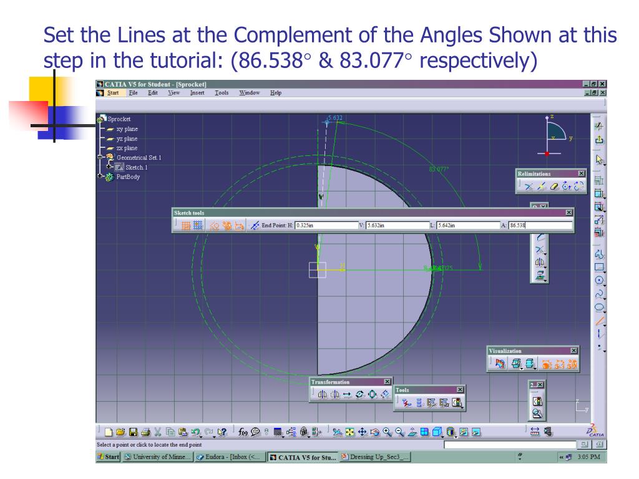Screen dimensions: 639x479
Task: Click the Translate arrow icon in Transformation
Action: pos(347,394)
